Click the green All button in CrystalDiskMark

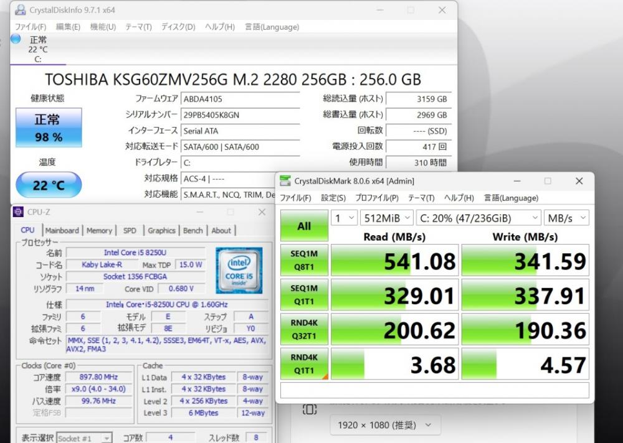click(304, 225)
